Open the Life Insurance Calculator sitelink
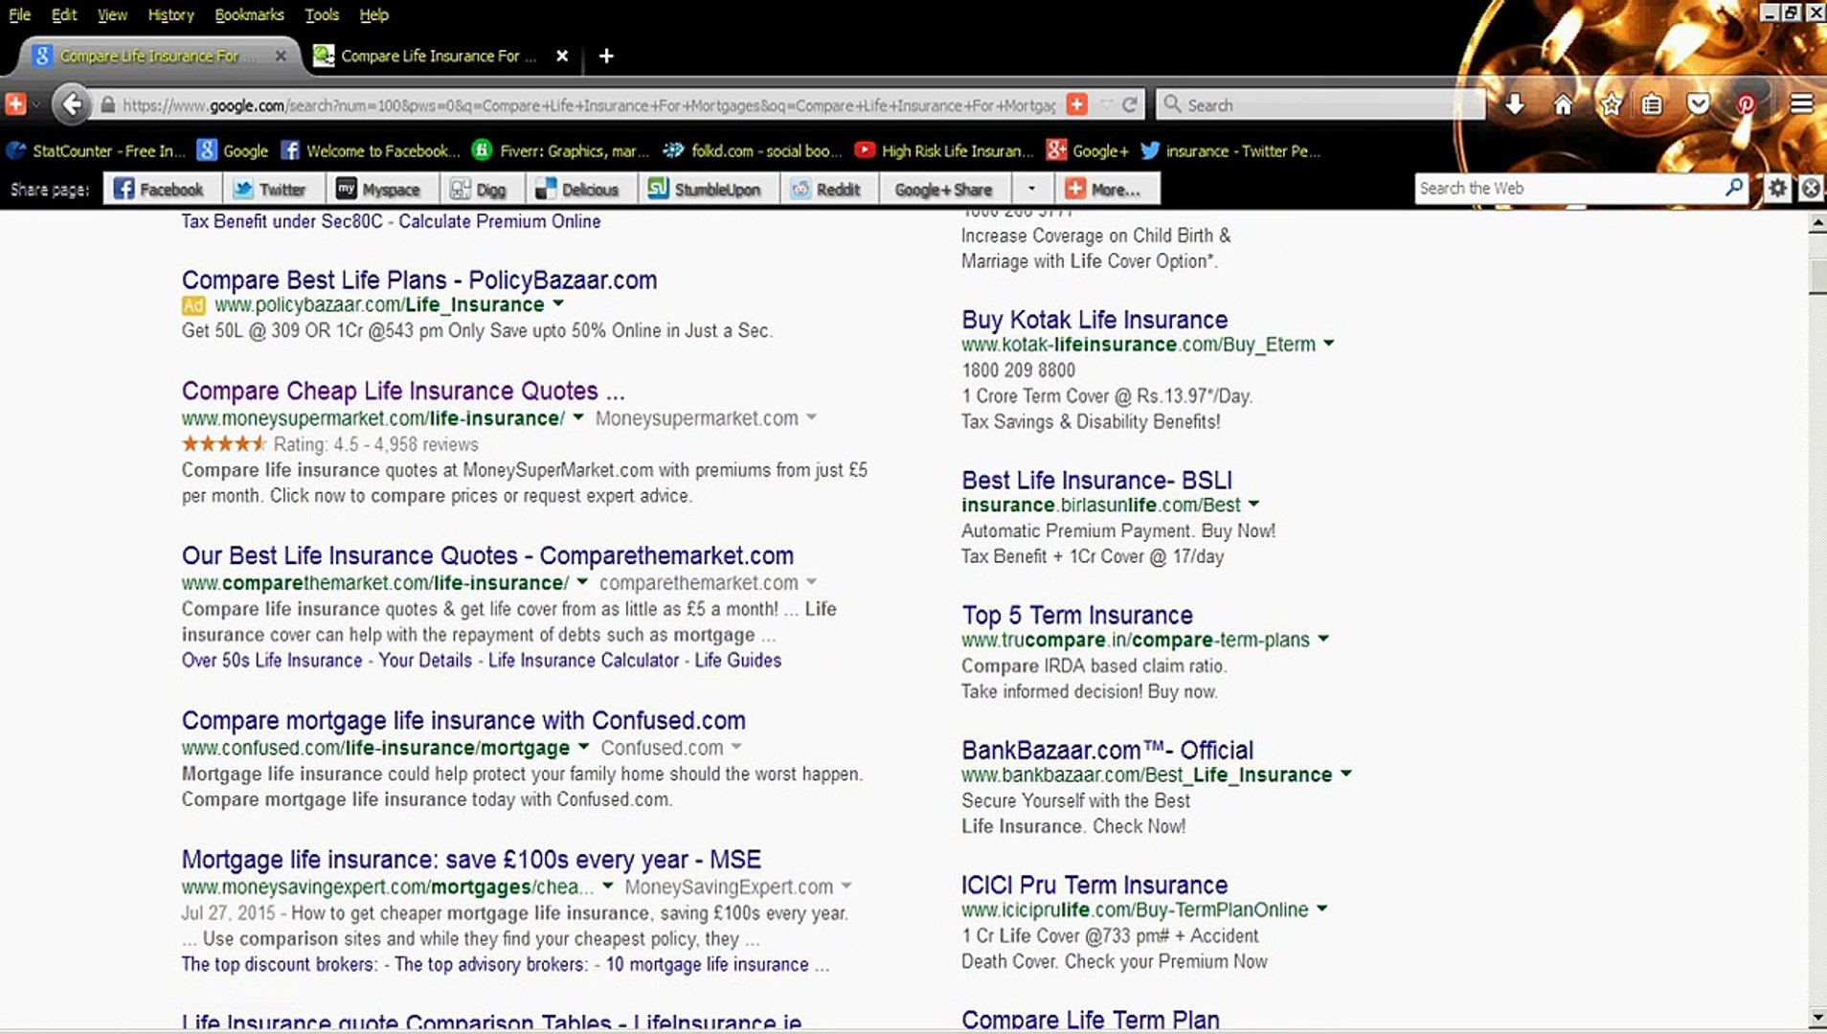 (583, 661)
